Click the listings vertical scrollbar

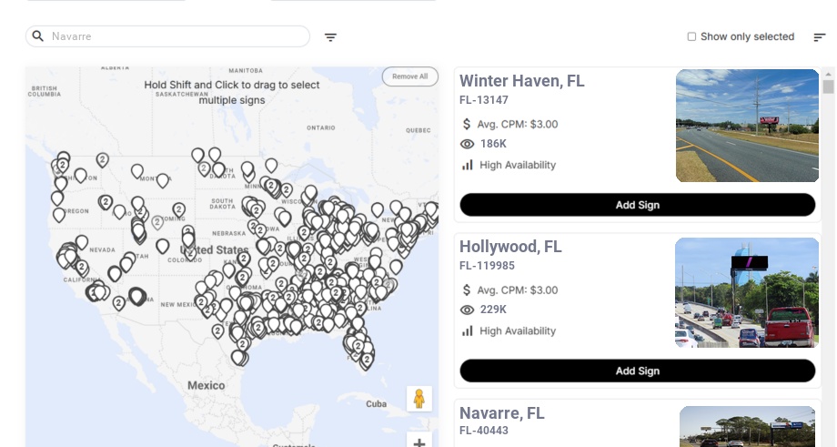pyautogui.click(x=828, y=86)
